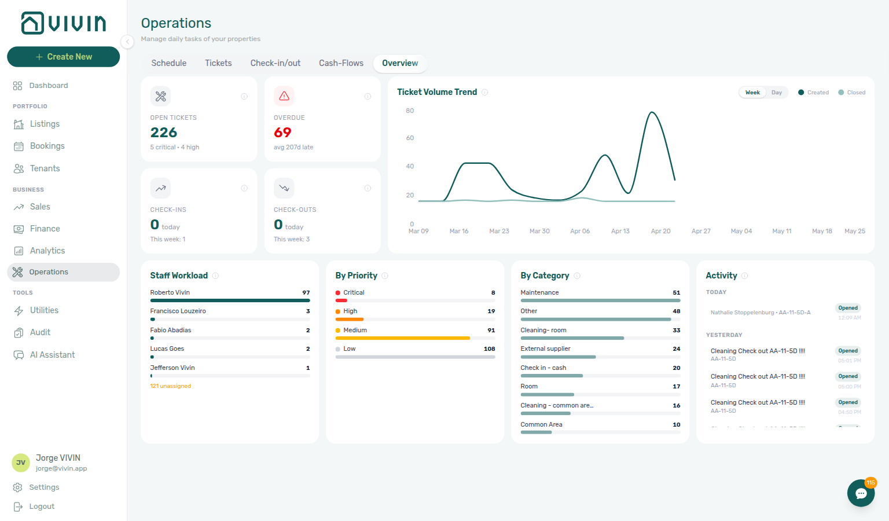
Task: Open the Schedule tab
Action: tap(169, 63)
